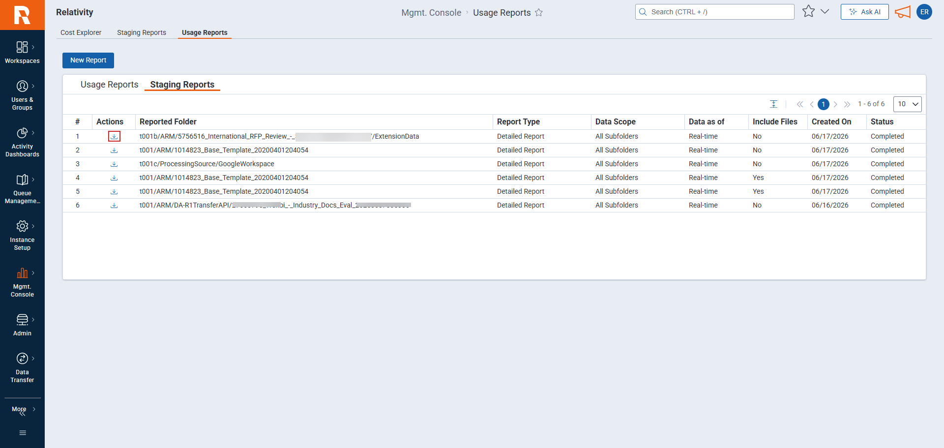Expand Instance Setup submenu chevron
The width and height of the screenshot is (944, 448).
pyautogui.click(x=33, y=226)
